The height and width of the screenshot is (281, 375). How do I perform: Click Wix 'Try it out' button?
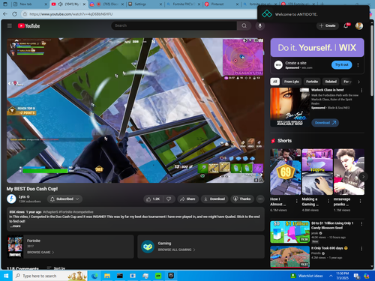(341, 64)
